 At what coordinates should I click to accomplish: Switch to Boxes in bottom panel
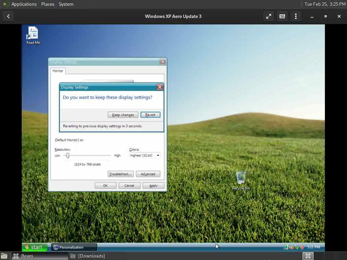(40, 256)
